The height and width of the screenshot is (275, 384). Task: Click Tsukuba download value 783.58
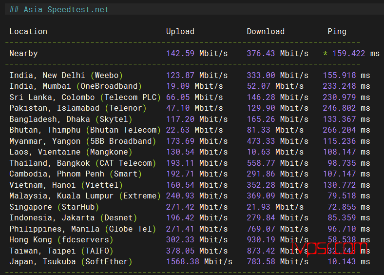261,261
